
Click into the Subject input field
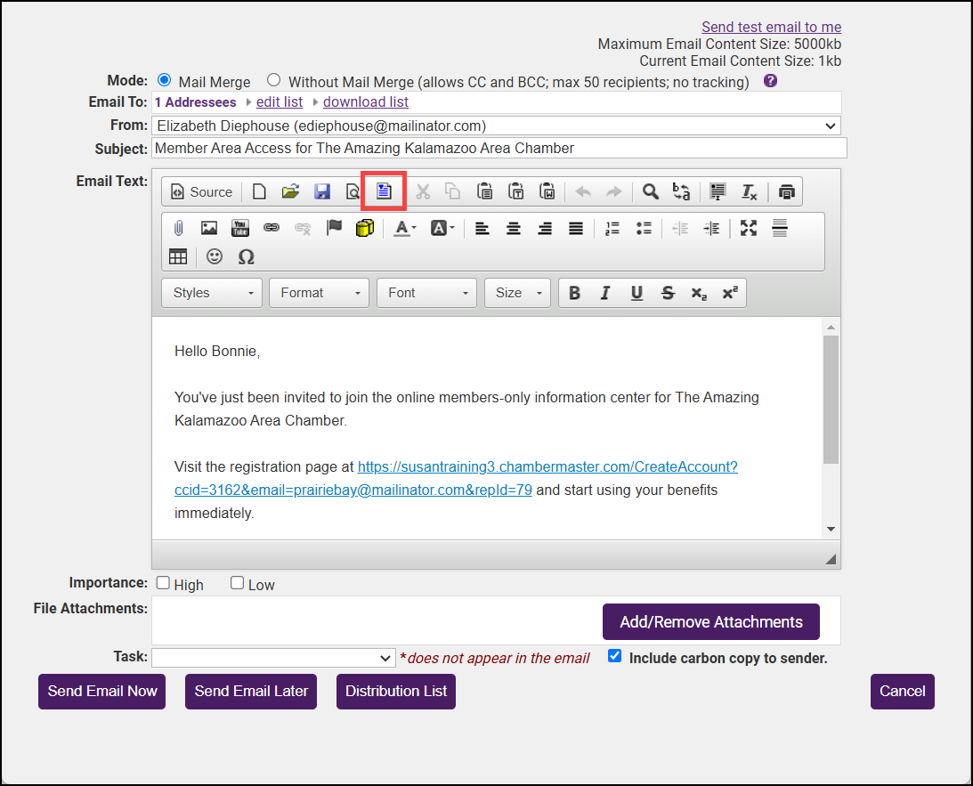point(499,148)
